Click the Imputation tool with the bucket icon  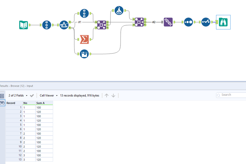click(84, 54)
